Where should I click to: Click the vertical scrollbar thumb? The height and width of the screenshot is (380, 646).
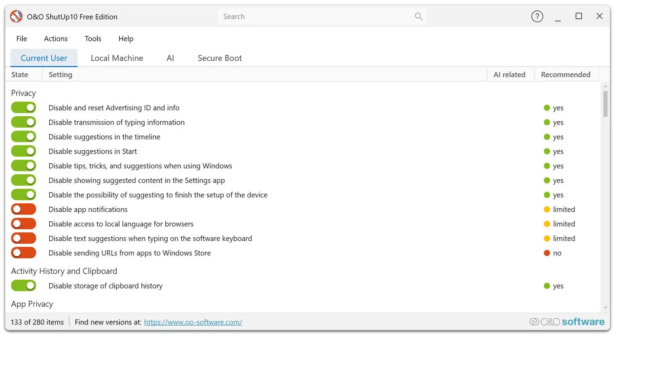(605, 104)
